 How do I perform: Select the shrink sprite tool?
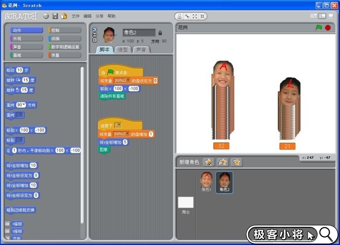(203, 16)
